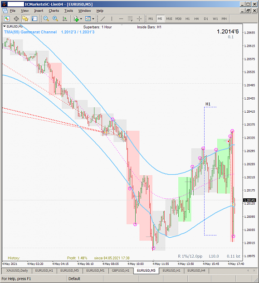The width and height of the screenshot is (259, 283).
Task: Switch to EURUSD,H4 chart tab
Action: click(x=196, y=270)
